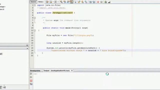
Task: Click the 'run:' text in Output window
Action: click(x=35, y=74)
